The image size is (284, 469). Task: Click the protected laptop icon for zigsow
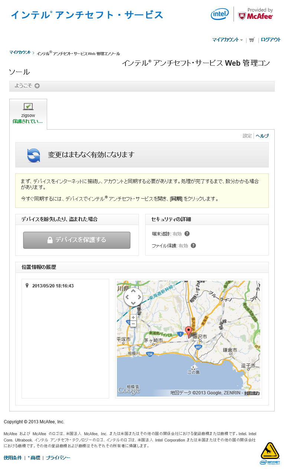[x=28, y=107]
